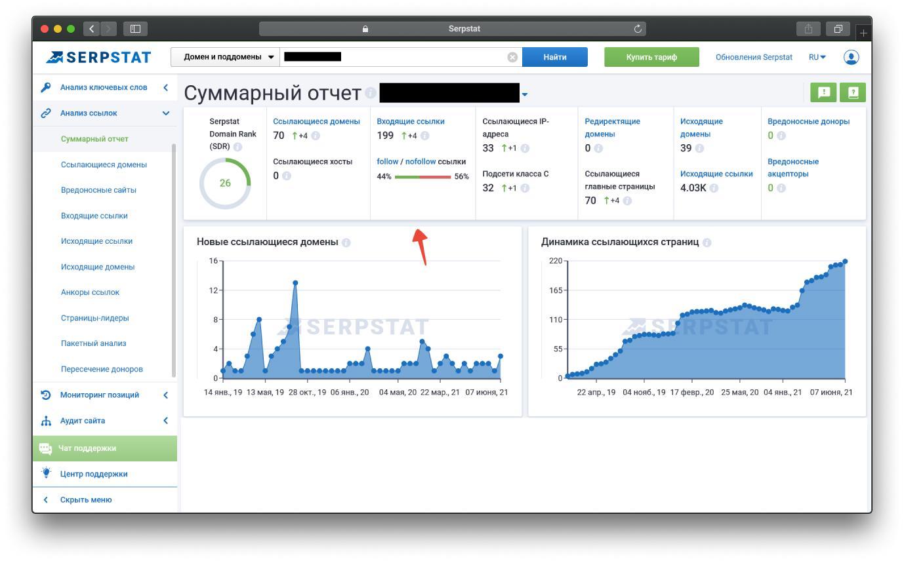Image resolution: width=904 pixels, height=561 pixels.
Task: Click the peak point at 13 on domains chart
Action: pyautogui.click(x=295, y=283)
